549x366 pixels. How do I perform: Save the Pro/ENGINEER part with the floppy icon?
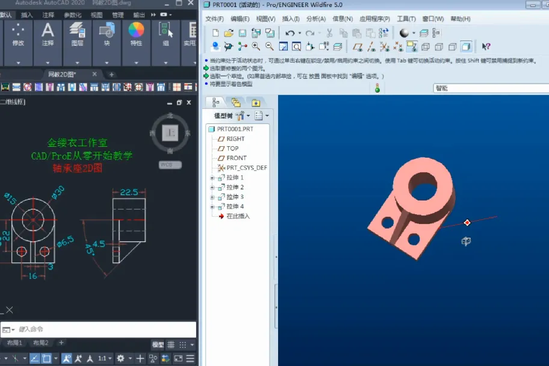point(242,33)
